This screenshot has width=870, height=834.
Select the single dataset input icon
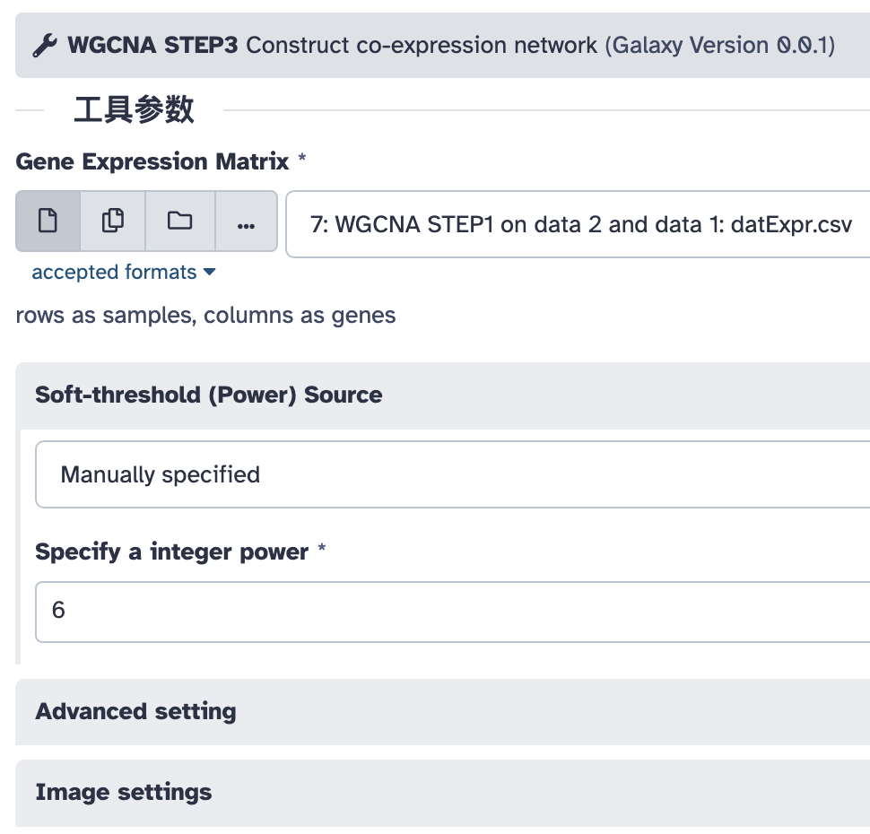pos(48,221)
